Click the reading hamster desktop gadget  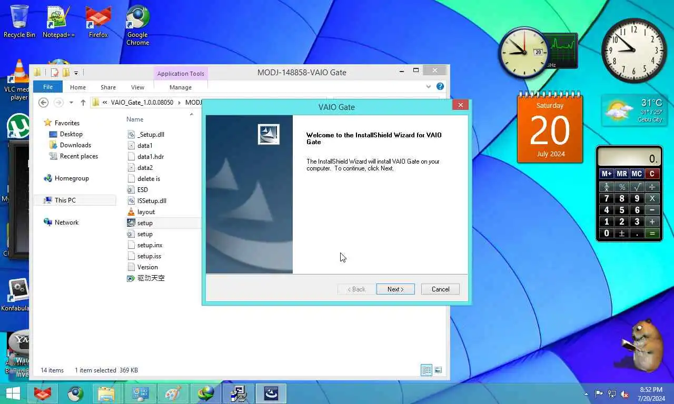pyautogui.click(x=641, y=346)
